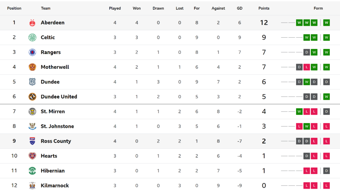Viewport: 340px width, 191px height.
Task: Click Aberdeen's most recent W form badge
Action: click(326, 23)
